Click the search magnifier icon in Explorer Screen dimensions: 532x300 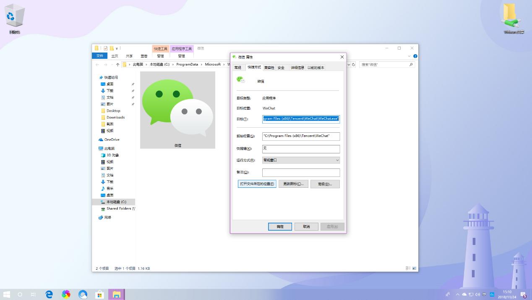(x=411, y=65)
